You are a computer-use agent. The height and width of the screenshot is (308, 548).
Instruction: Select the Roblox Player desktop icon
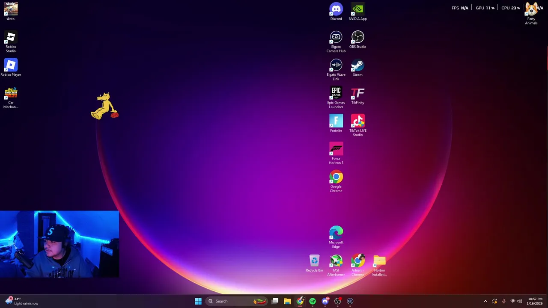[11, 68]
